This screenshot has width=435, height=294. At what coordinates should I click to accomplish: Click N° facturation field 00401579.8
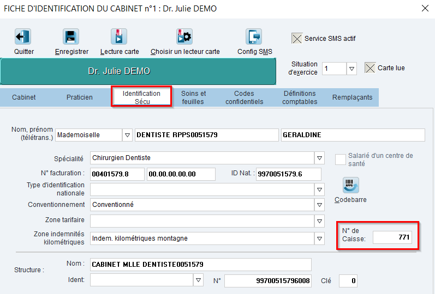point(117,174)
